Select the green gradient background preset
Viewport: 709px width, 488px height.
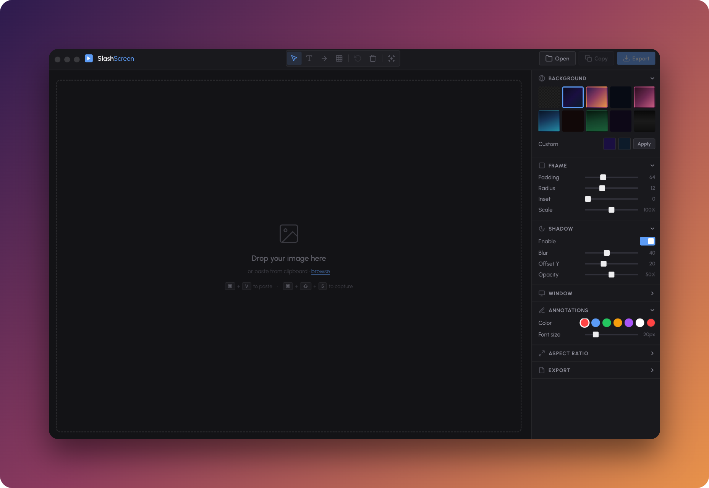[597, 121]
